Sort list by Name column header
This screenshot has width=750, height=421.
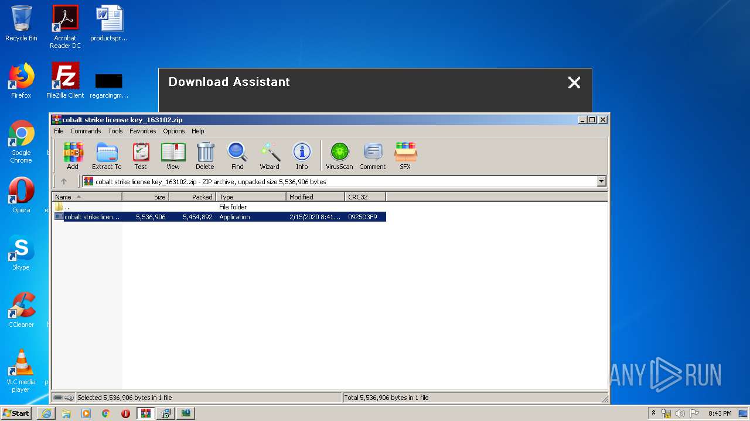click(x=87, y=197)
